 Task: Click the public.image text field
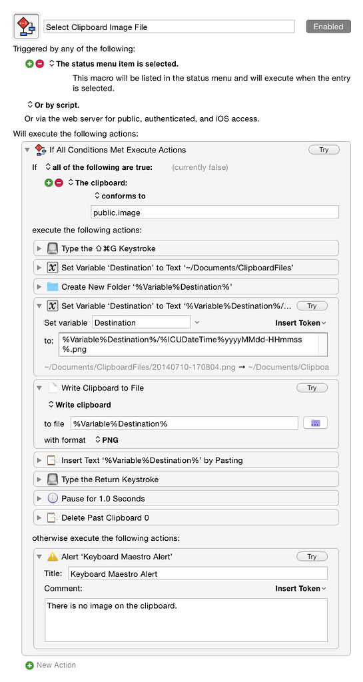pos(214,212)
